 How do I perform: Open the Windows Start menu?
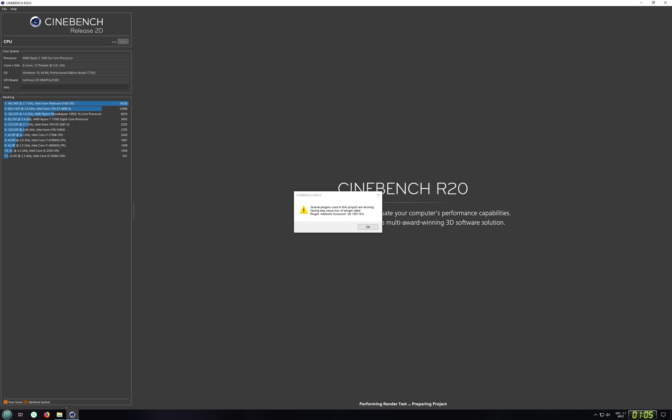click(7, 415)
